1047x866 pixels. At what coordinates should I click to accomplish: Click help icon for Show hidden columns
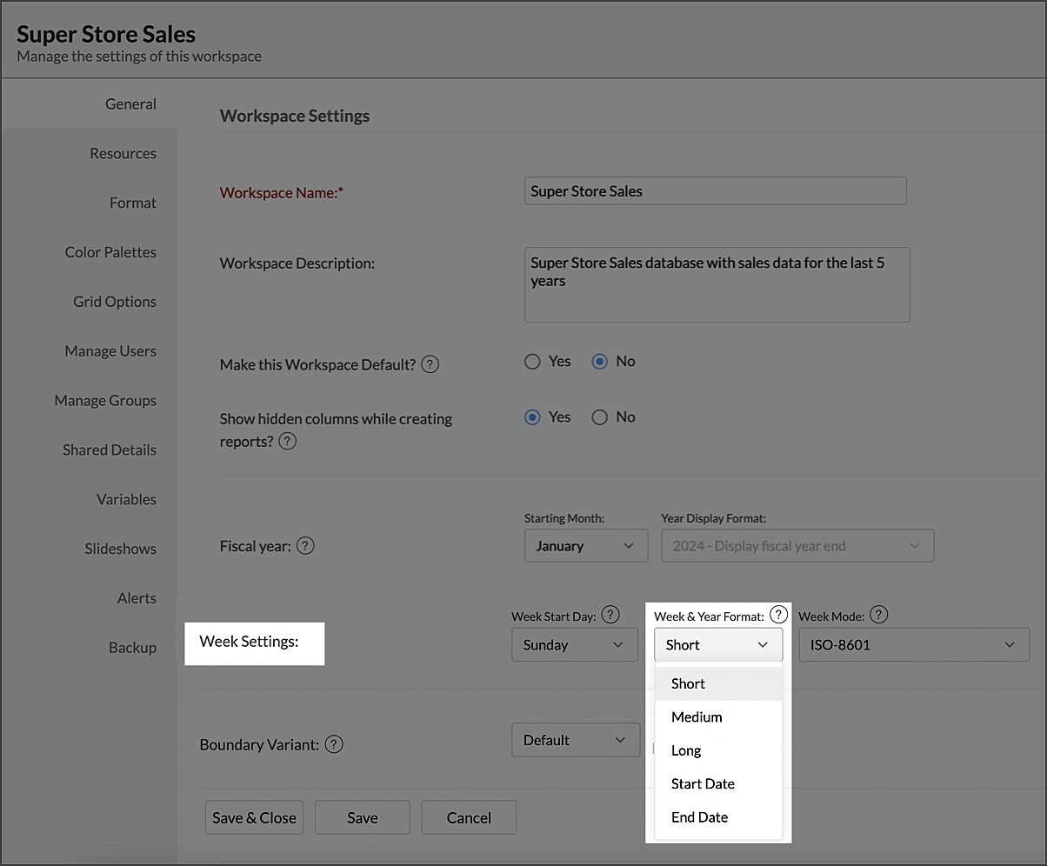(288, 442)
